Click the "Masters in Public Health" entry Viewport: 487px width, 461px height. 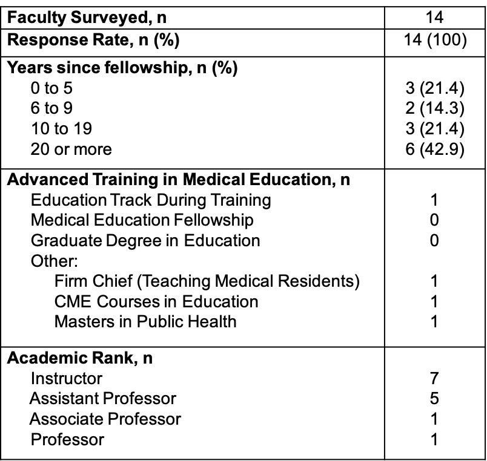pyautogui.click(x=145, y=321)
